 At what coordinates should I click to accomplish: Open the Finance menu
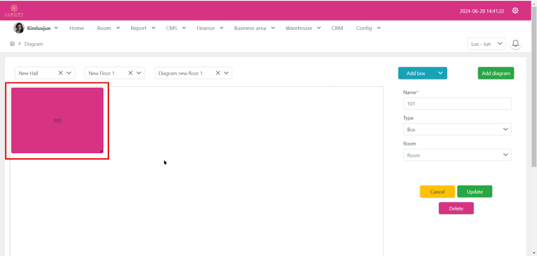pyautogui.click(x=210, y=28)
